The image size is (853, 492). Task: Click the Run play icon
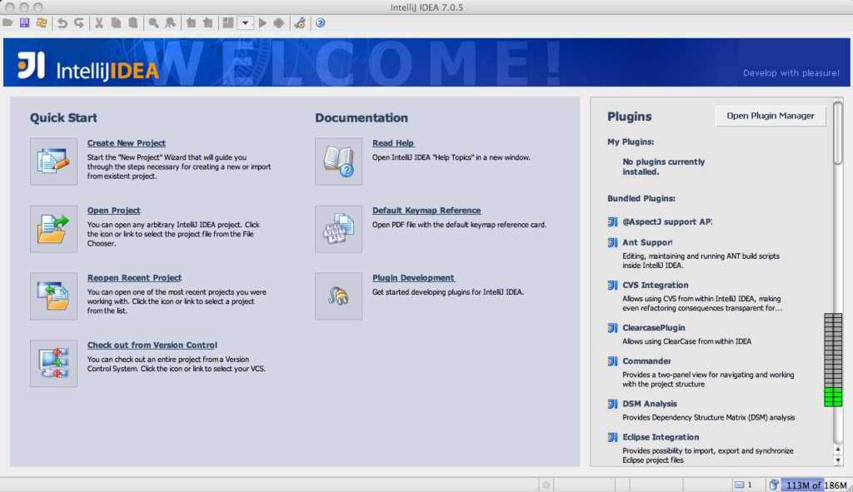262,22
